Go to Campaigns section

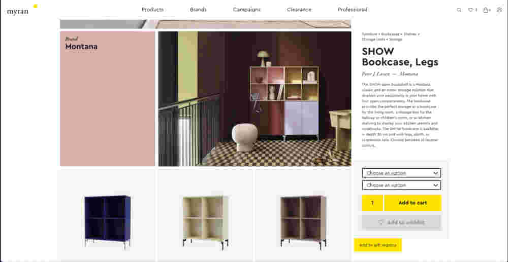pos(247,10)
